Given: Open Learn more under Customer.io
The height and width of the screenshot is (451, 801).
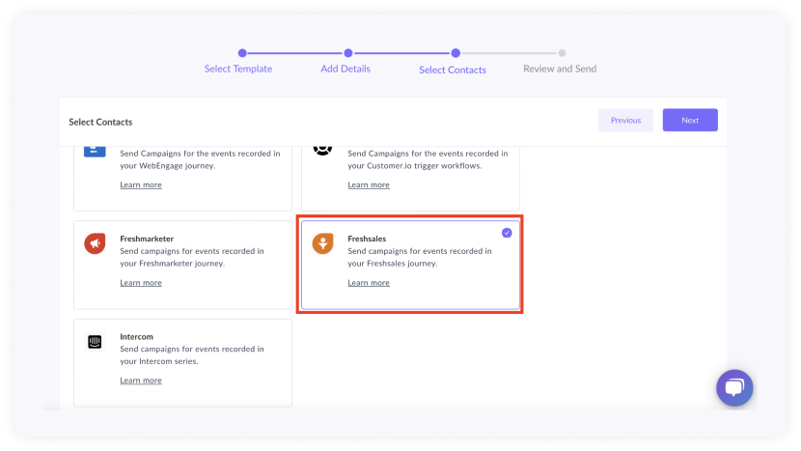Looking at the screenshot, I should (369, 184).
